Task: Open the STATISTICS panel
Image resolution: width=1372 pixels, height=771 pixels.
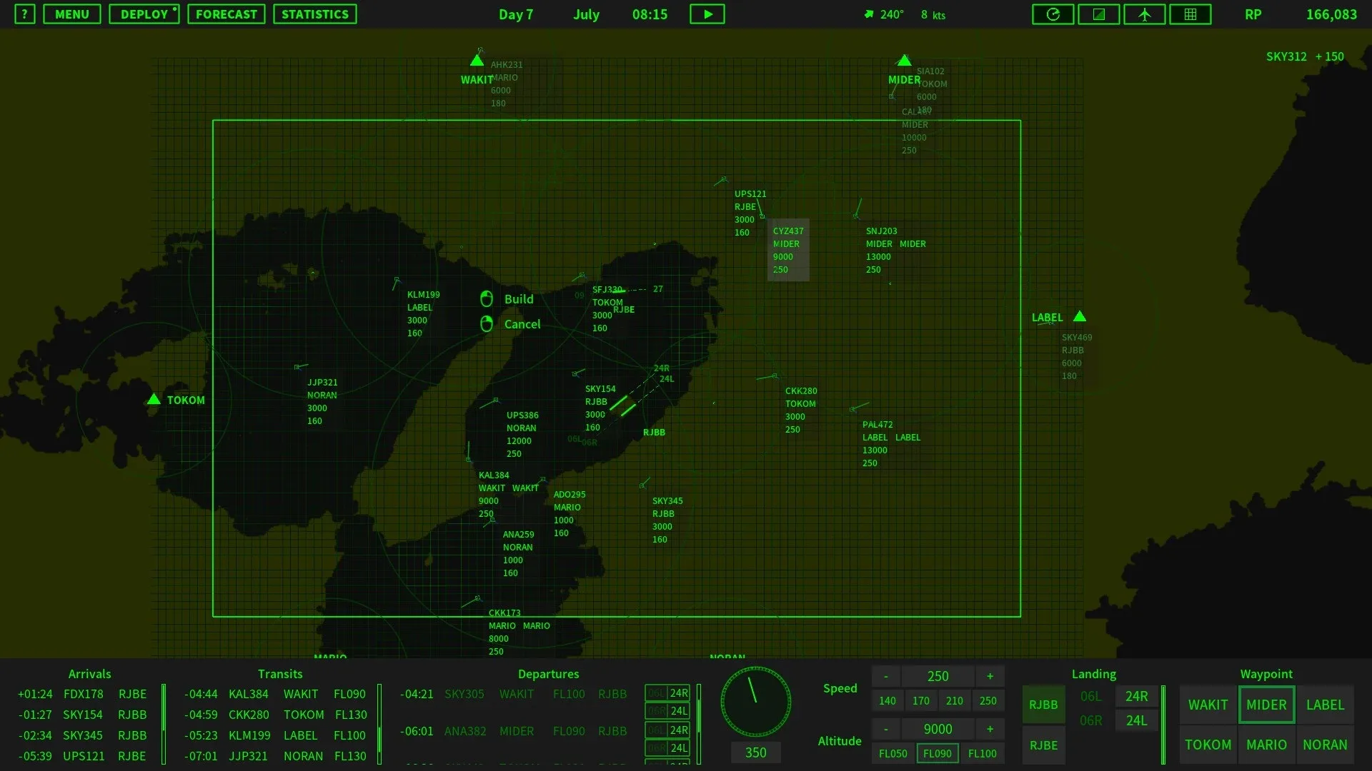Action: [x=314, y=14]
